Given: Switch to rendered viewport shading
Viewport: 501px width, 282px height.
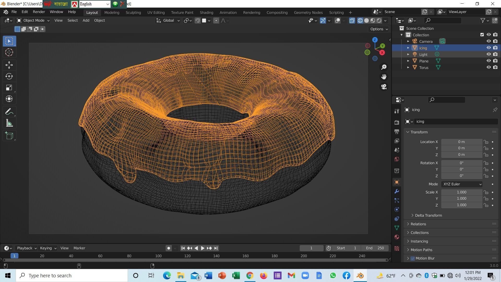Looking at the screenshot, I should click(379, 21).
